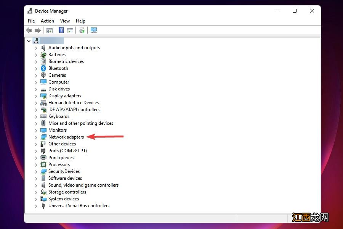Screen dimensions: 343x229
Task: Open the Action menu
Action: (47, 21)
